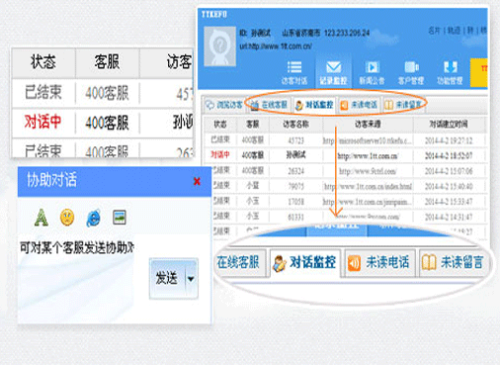Click large 访客 header in enlarged table
Screen dimensions: 500x365
pyautogui.click(x=179, y=62)
